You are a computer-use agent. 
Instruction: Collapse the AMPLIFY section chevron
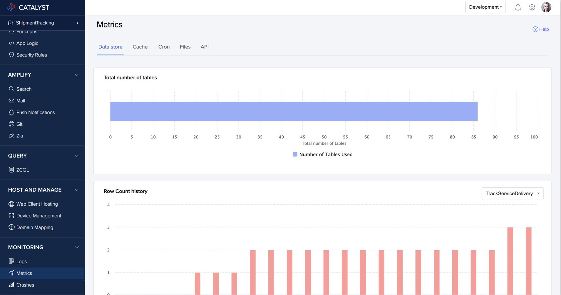pos(77,75)
